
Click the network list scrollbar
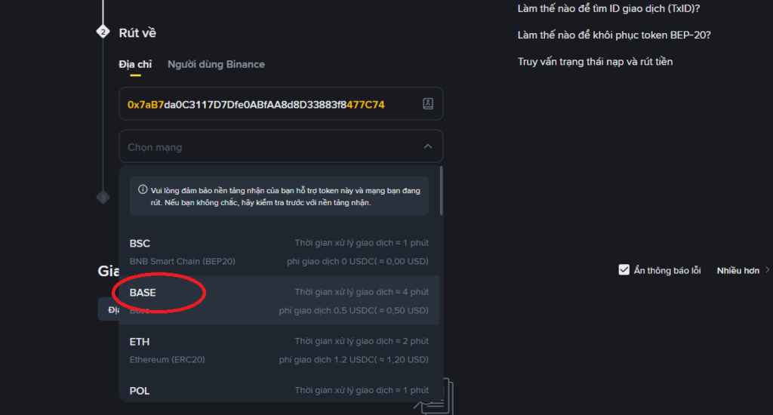441,190
